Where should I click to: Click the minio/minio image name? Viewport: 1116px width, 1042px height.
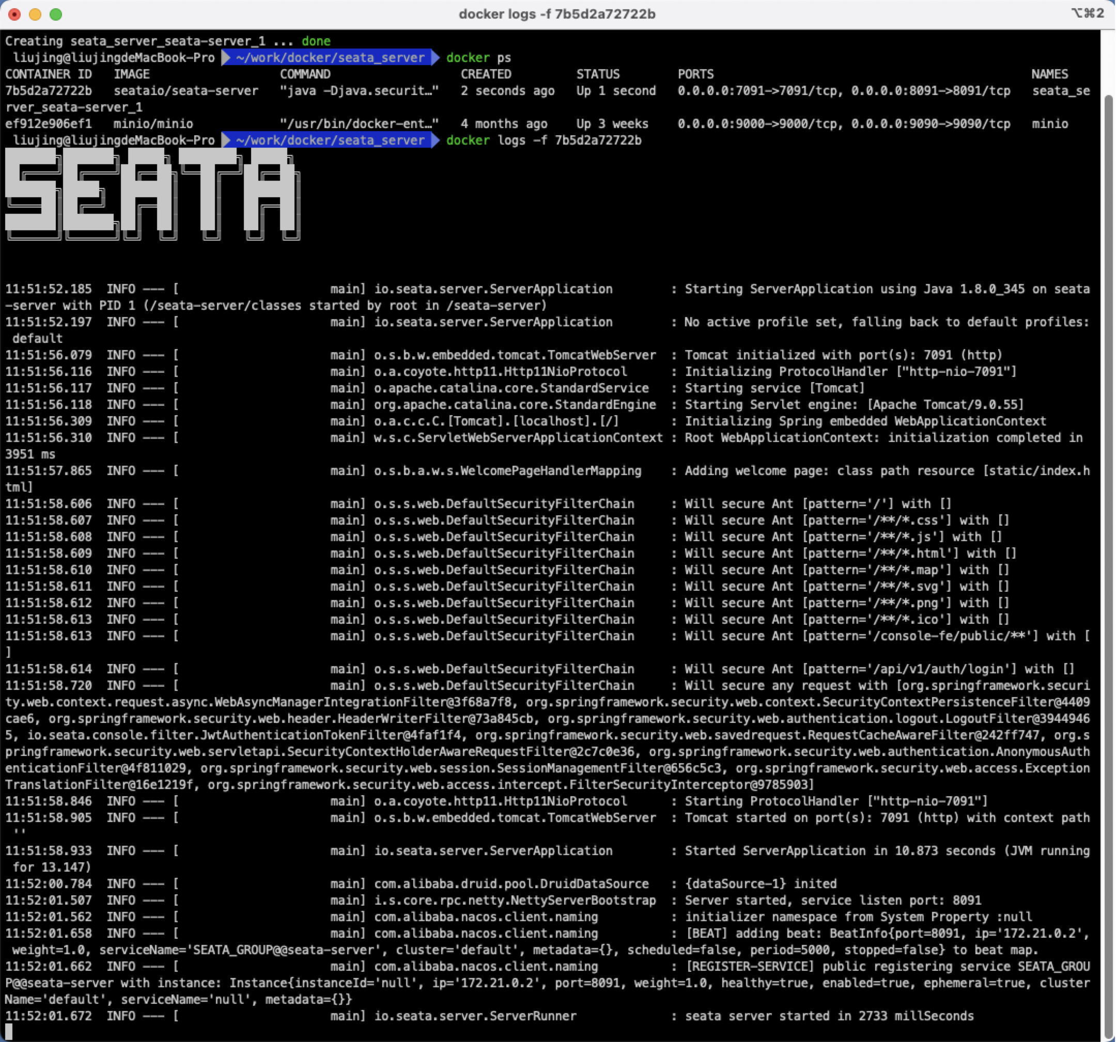tap(153, 124)
